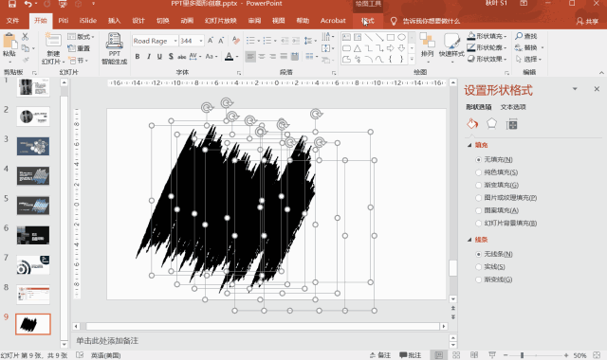Image resolution: width=607 pixels, height=360 pixels.
Task: Open the 设计 ribbon tab
Action: coord(138,21)
